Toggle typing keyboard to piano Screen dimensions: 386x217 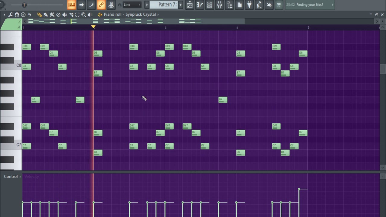(71, 5)
